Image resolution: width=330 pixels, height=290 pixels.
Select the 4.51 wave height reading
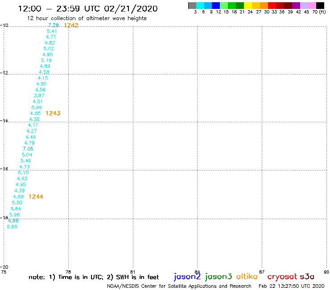point(37,102)
